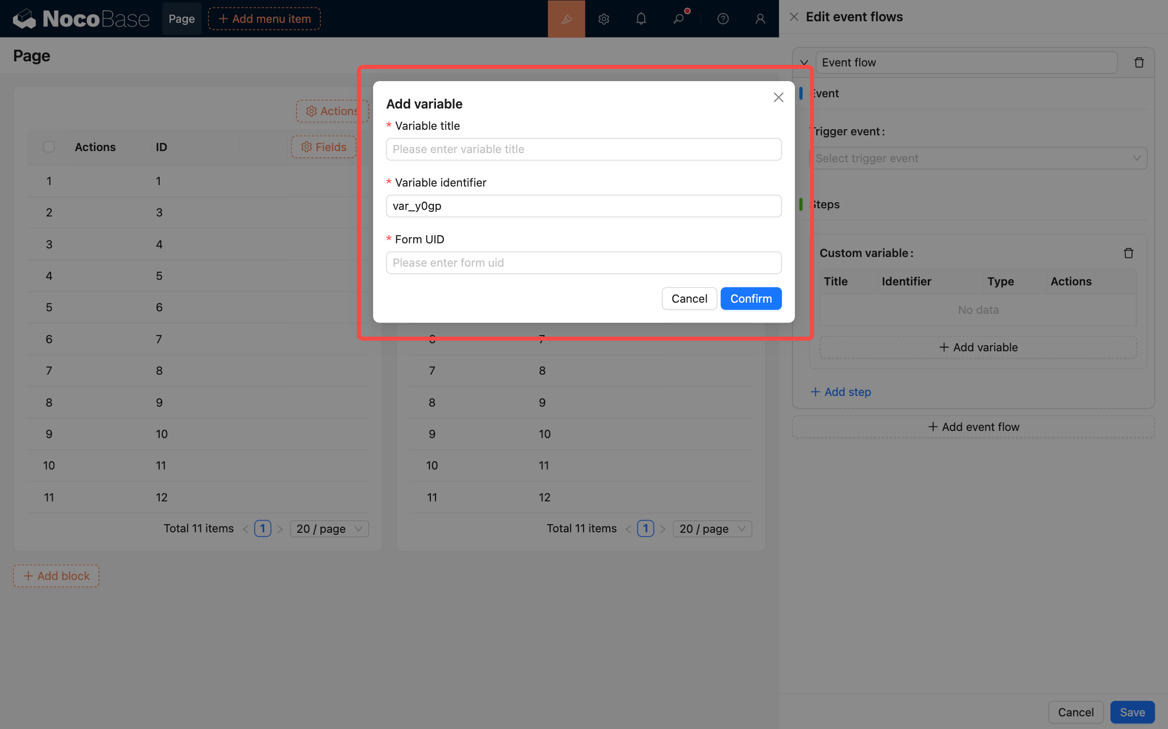Focus the Variable title input field
1168x729 pixels.
pyautogui.click(x=583, y=149)
